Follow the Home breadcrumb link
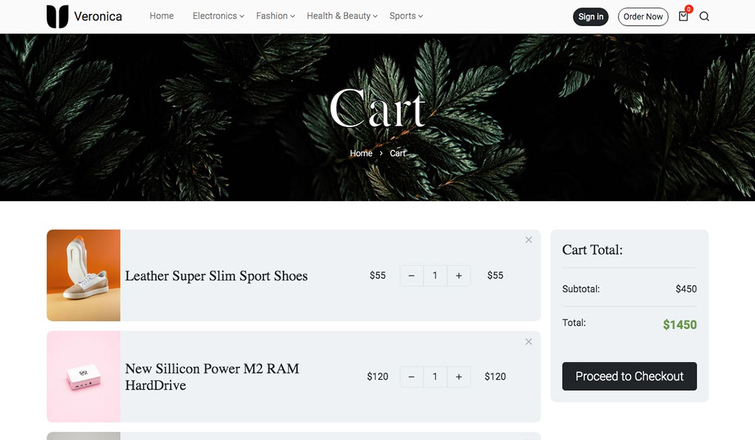 (361, 153)
